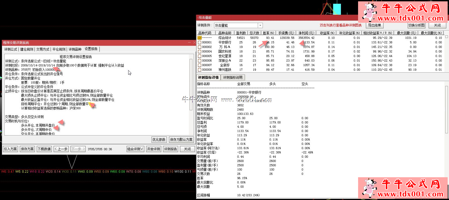Image resolution: width=449 pixels, height=200 pixels.
Task: Select the 全新好 row name
Action: point(225,65)
